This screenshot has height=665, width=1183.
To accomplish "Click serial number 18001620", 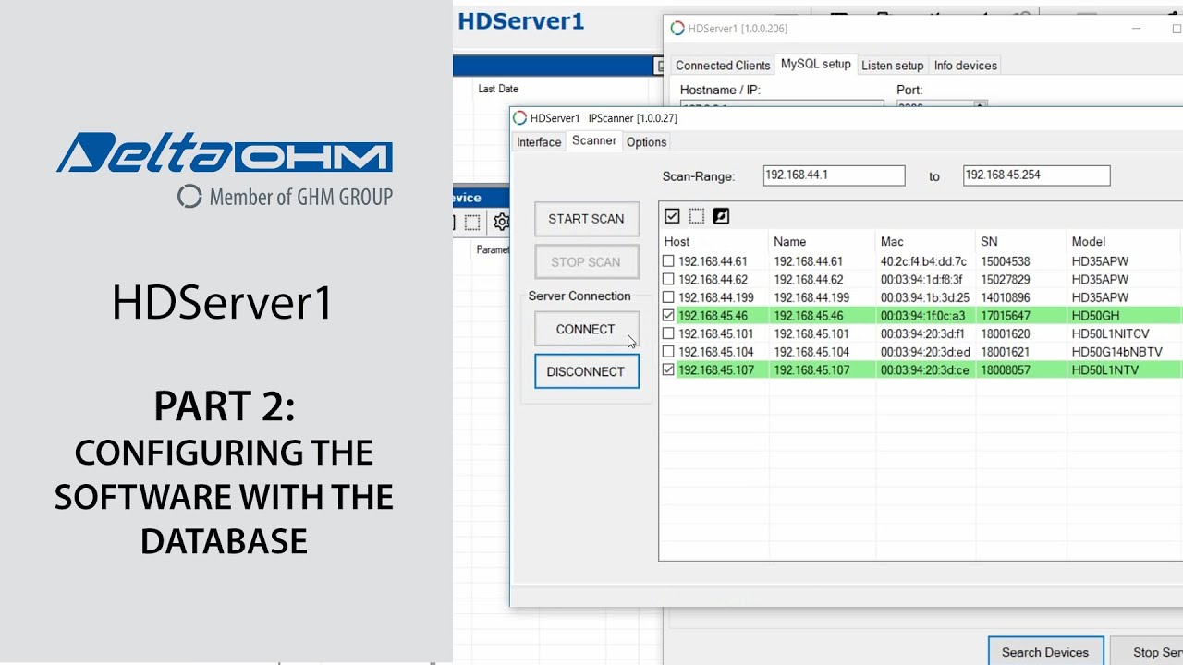I will 1006,333.
